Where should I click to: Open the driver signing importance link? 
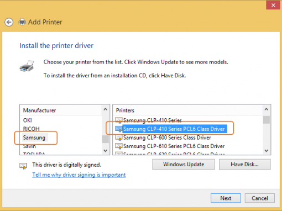(x=79, y=175)
